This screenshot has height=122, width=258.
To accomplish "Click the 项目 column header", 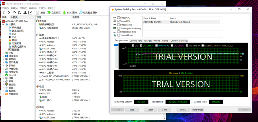I will (x=39, y=17).
